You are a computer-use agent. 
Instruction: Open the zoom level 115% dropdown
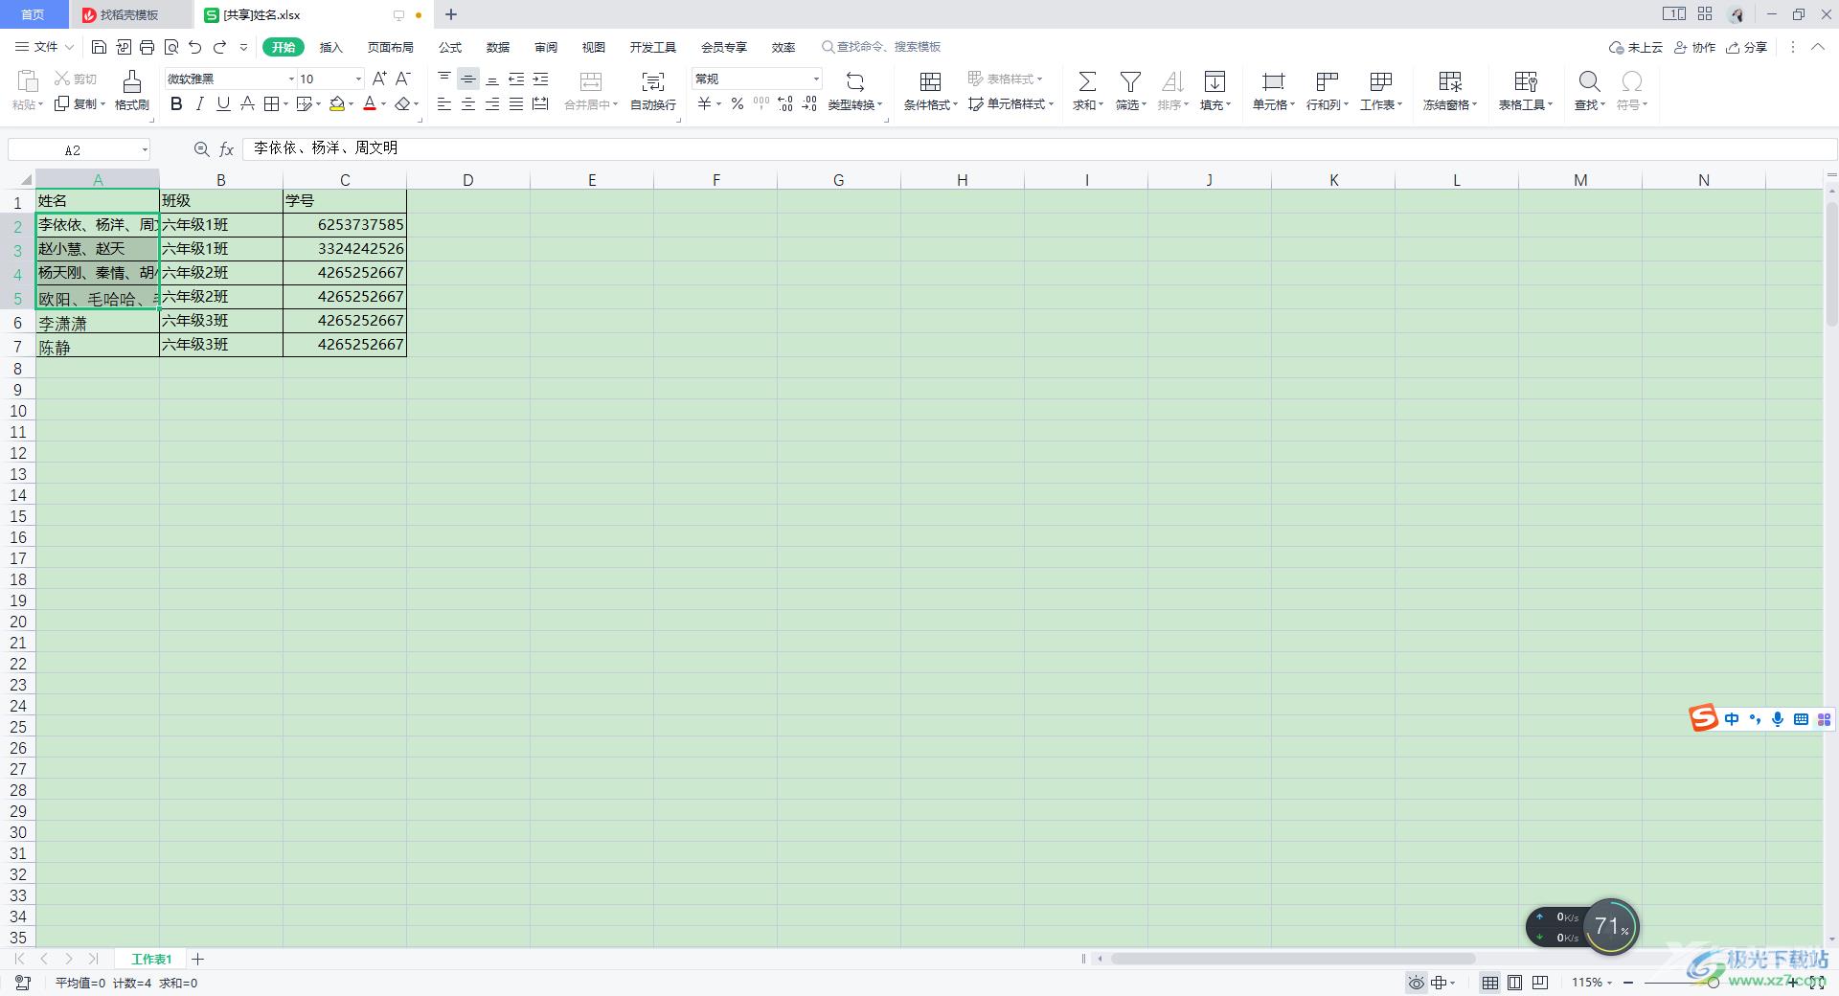pos(1592,983)
